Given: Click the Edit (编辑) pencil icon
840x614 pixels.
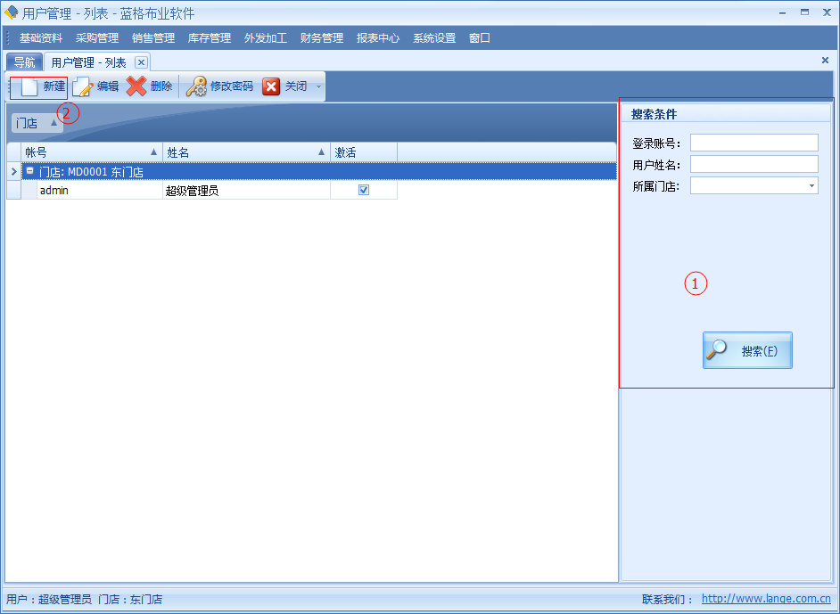Looking at the screenshot, I should [x=83, y=86].
